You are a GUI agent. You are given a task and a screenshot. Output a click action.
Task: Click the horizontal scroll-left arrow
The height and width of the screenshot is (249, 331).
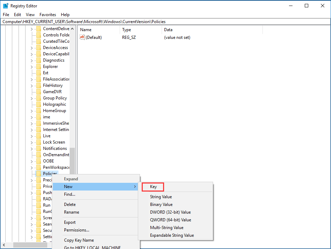coord(4,245)
